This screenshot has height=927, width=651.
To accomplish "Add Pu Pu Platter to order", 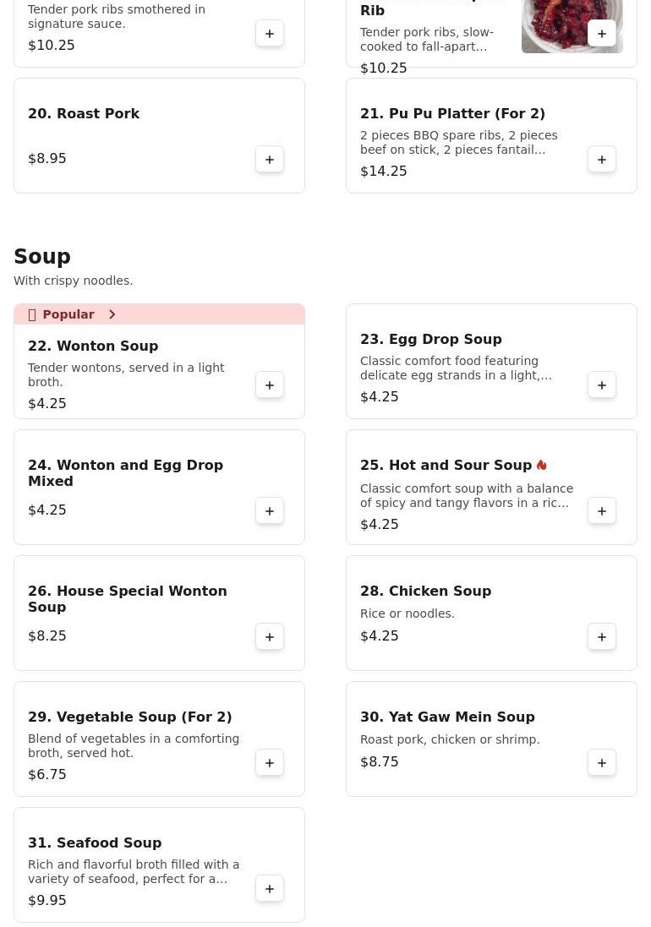I will (602, 160).
